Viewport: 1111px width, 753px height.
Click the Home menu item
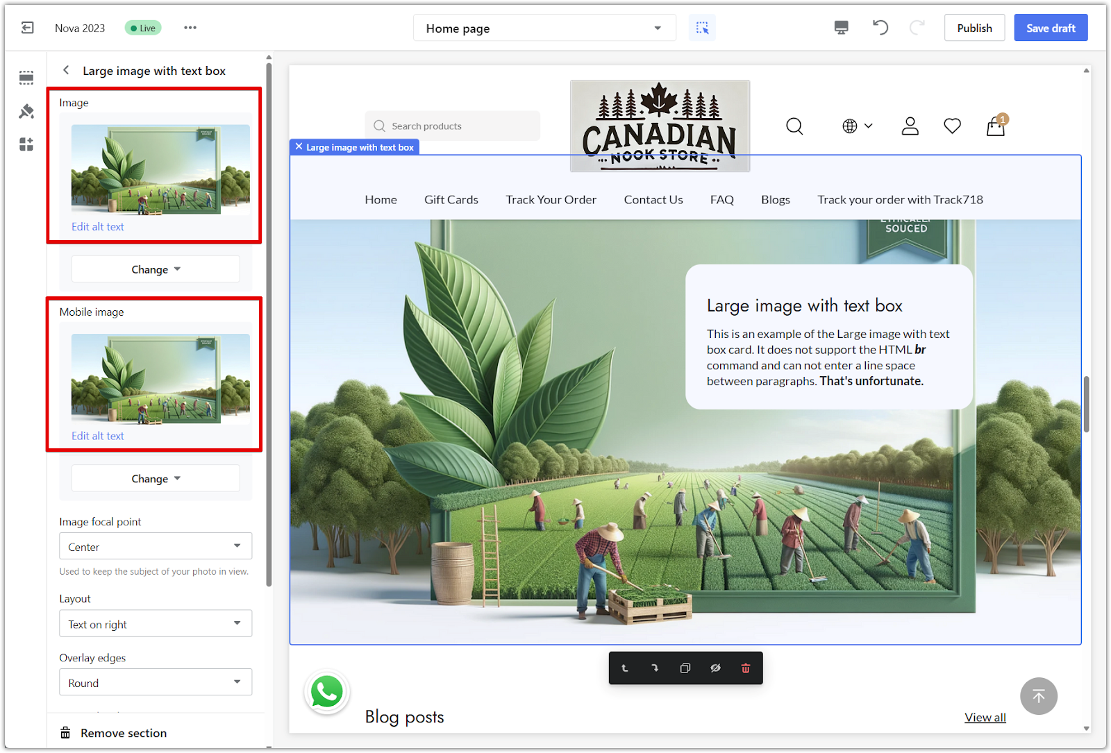point(381,200)
